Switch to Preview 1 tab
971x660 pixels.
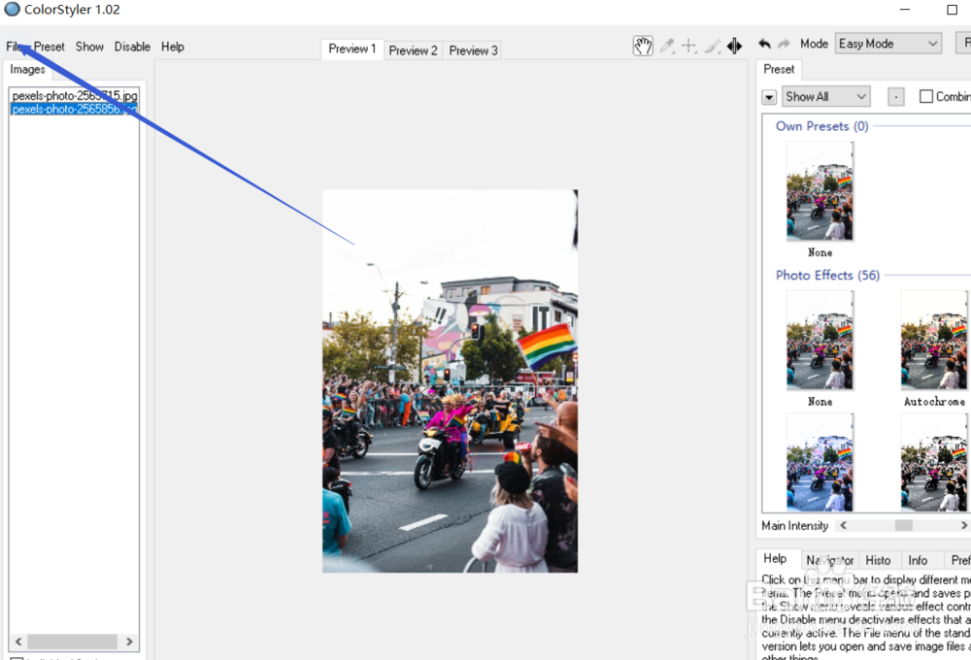coord(352,49)
